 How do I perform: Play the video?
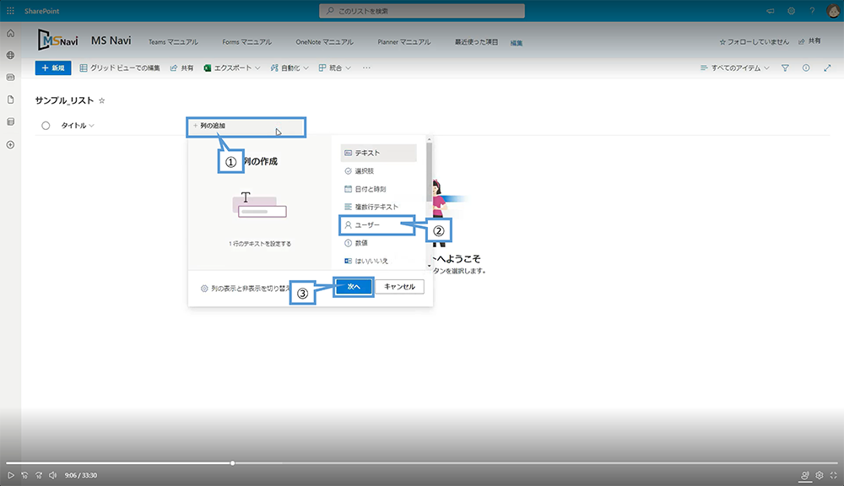click(11, 475)
